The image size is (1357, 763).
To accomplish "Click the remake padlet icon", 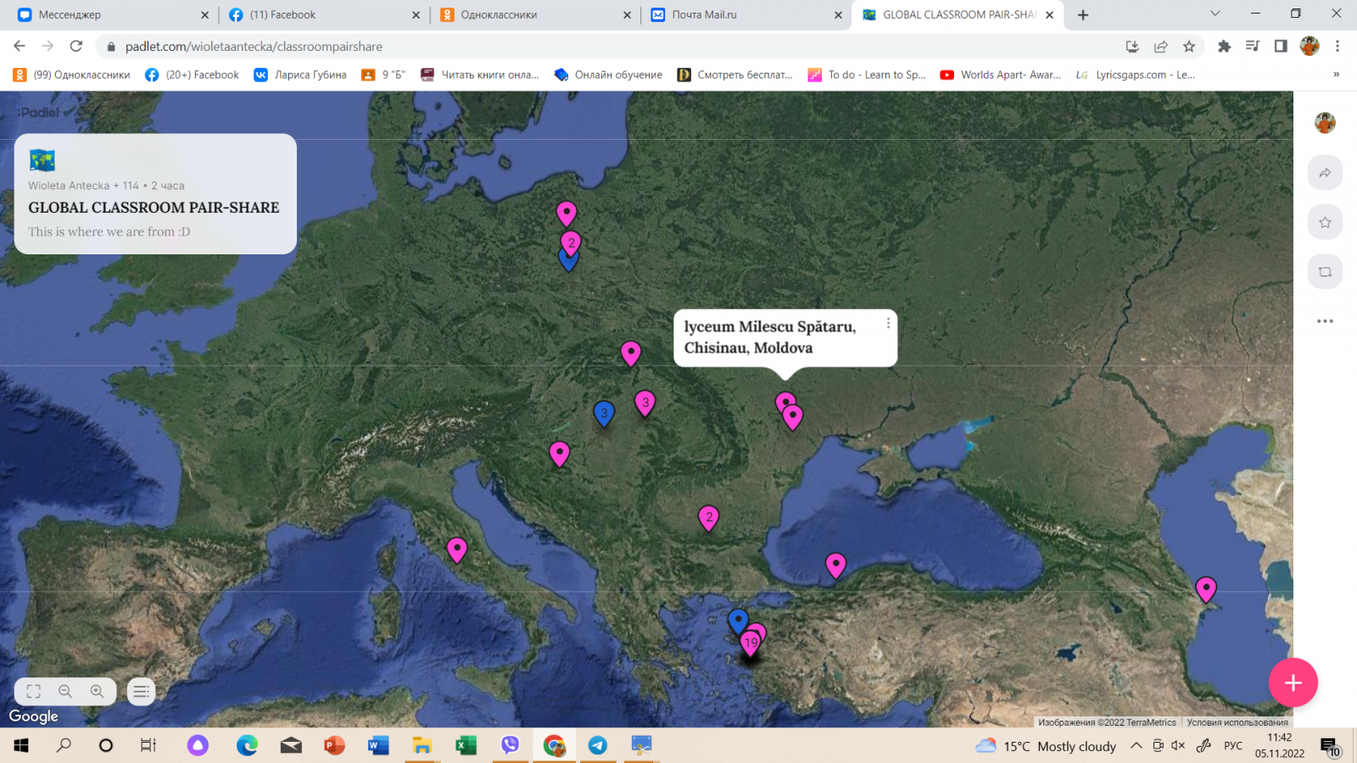I will pos(1325,272).
